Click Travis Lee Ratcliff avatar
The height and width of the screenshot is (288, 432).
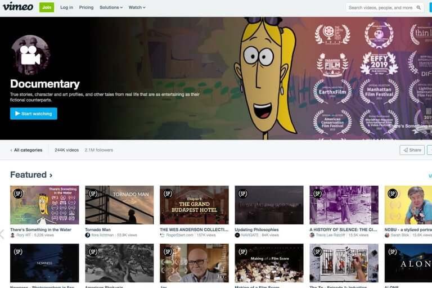pos(312,235)
